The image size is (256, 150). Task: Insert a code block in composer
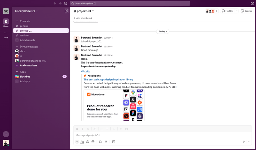click(x=126, y=129)
